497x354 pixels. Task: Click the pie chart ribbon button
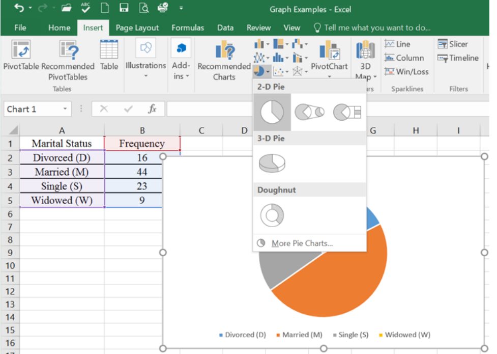262,71
